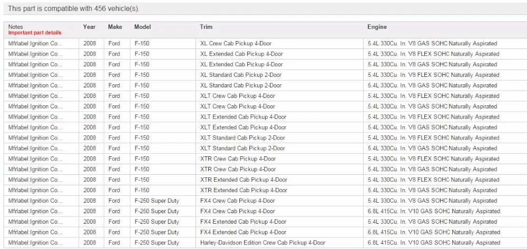Click Notes cell in Harley-Davidson Edition row

tap(41, 243)
